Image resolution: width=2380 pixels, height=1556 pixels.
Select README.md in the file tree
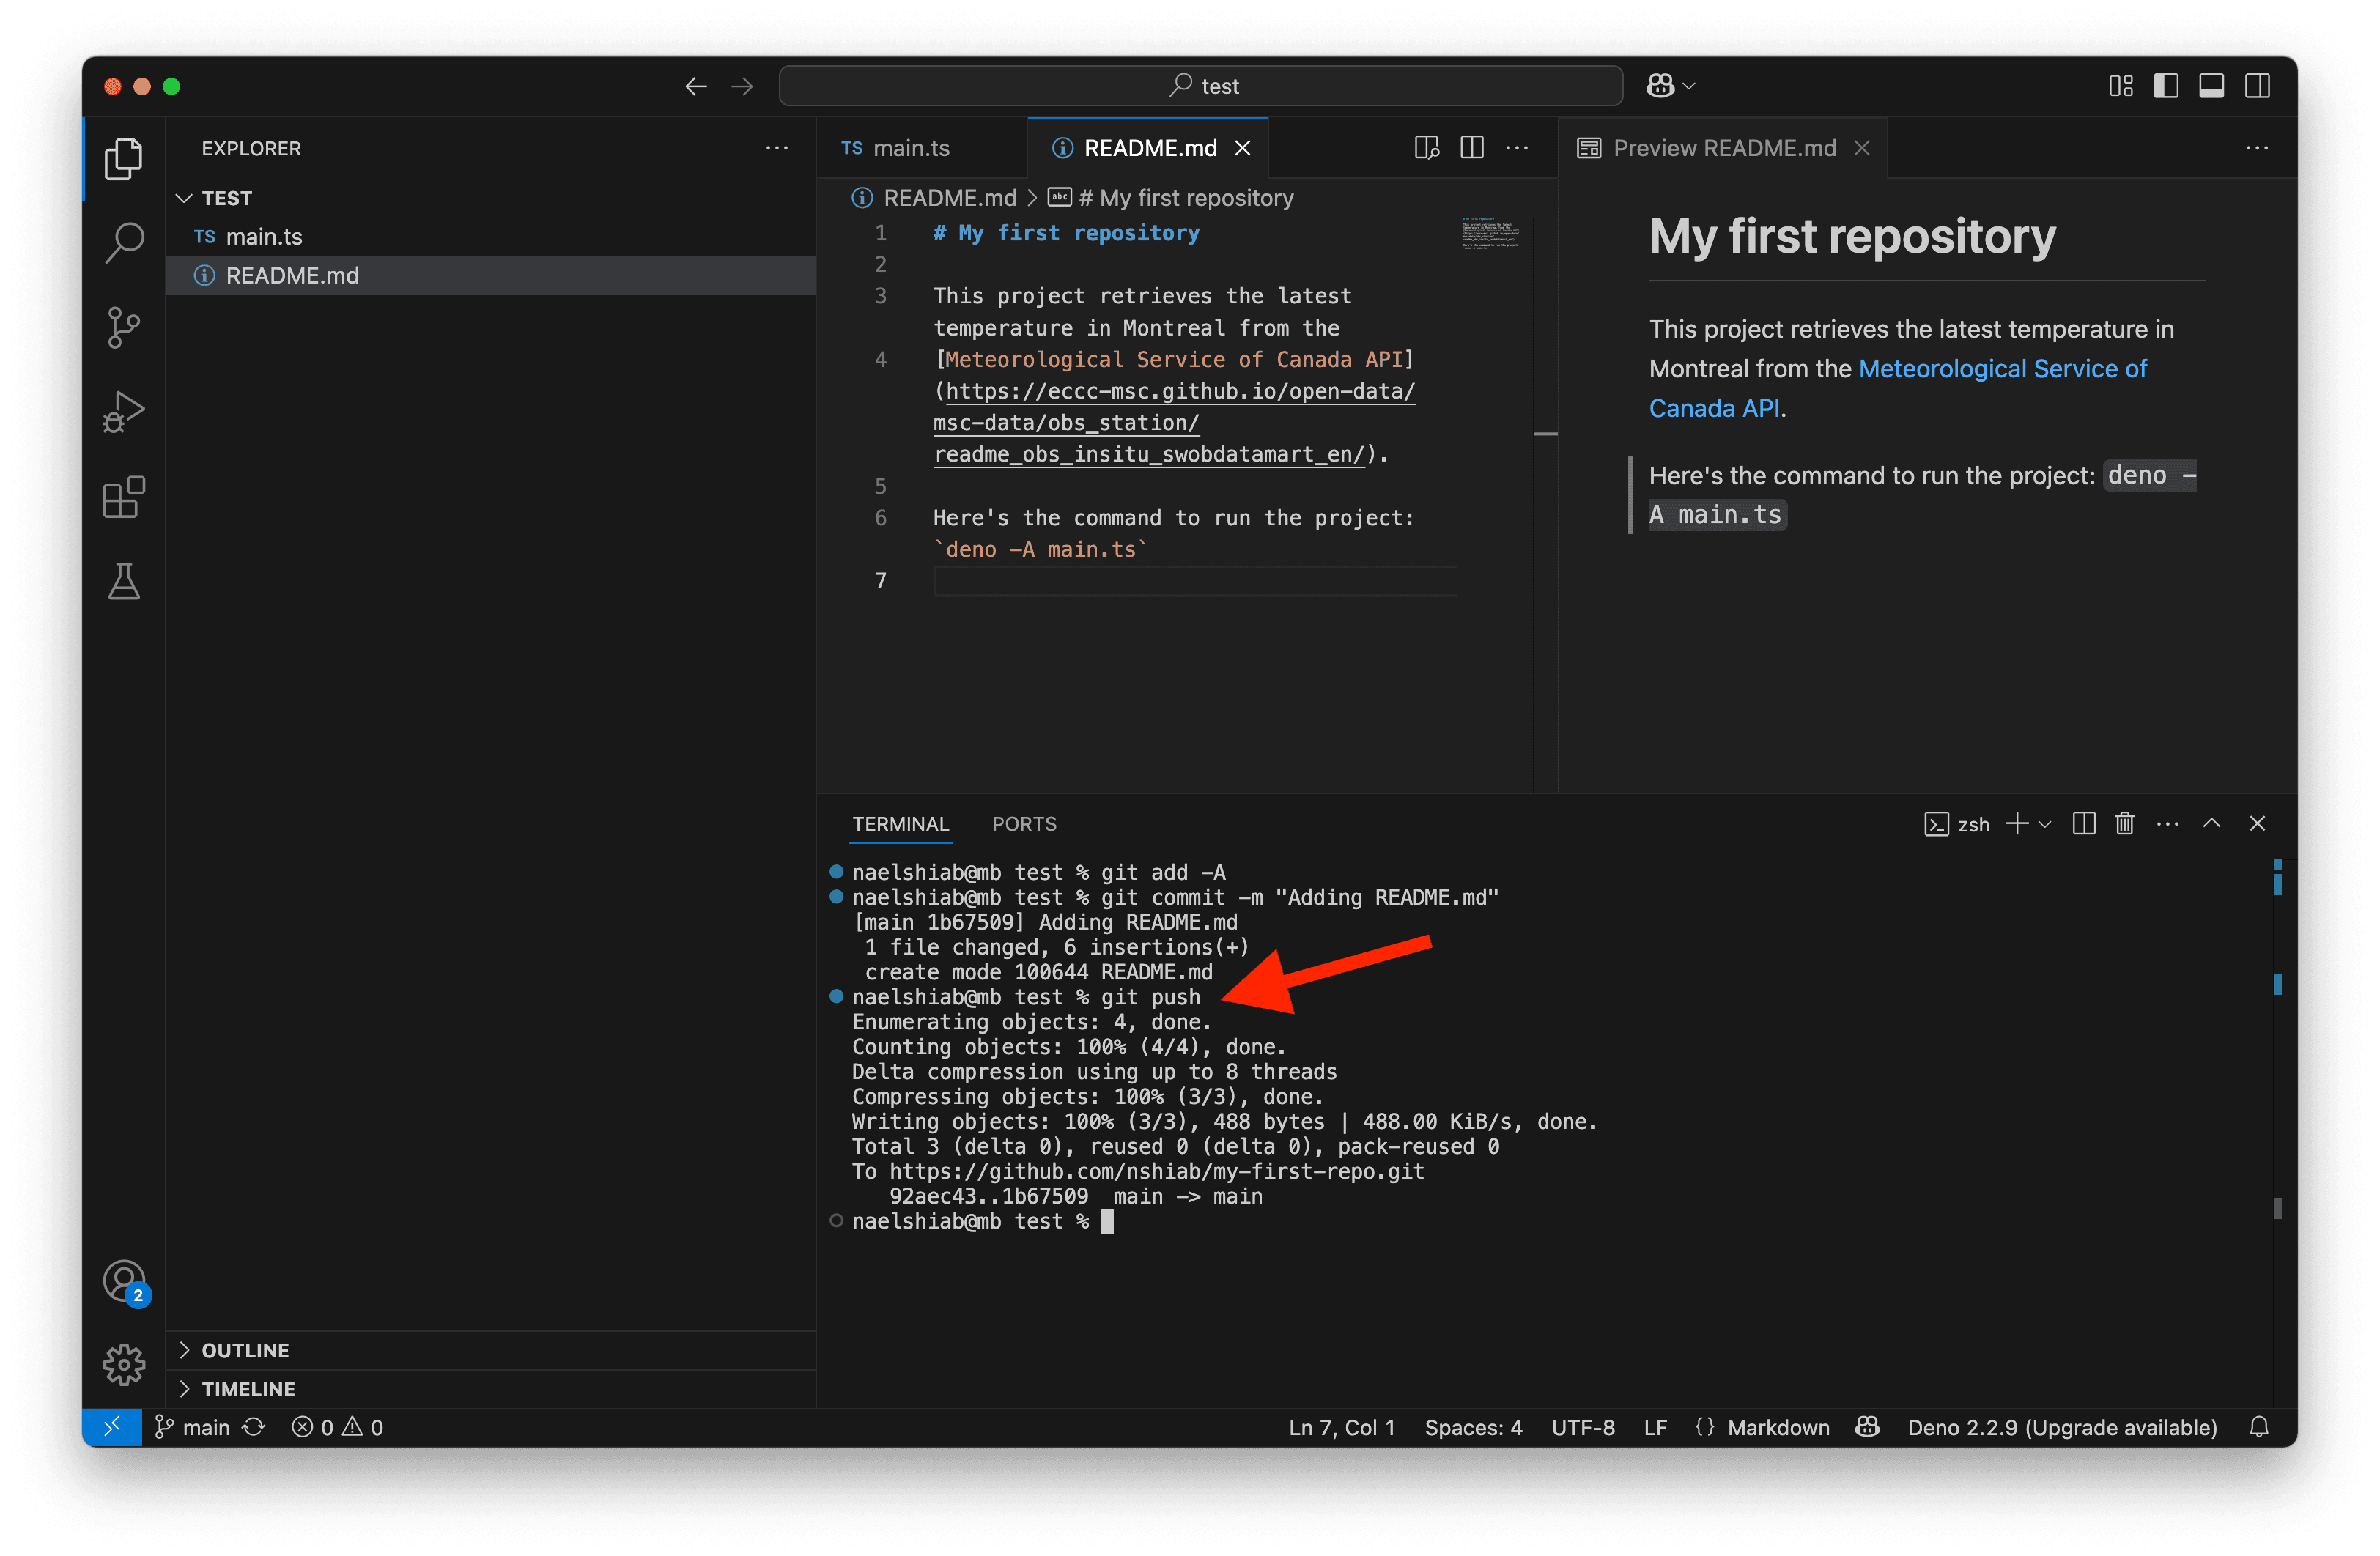click(x=491, y=275)
